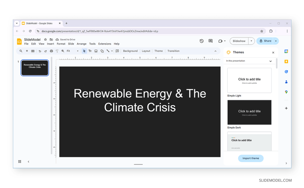Click the insert image icon
The width and height of the screenshot is (304, 188).
click(96, 51)
